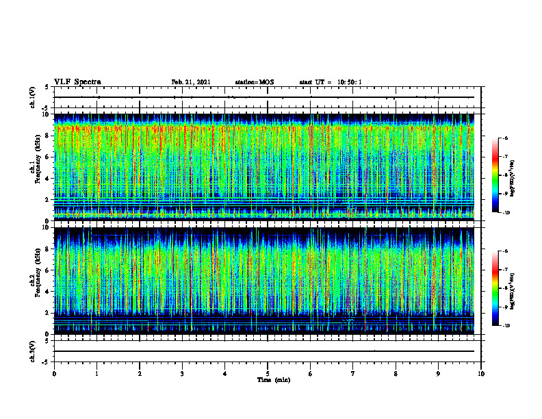Select the date text "Feb. 21, 2021"

coord(191,82)
